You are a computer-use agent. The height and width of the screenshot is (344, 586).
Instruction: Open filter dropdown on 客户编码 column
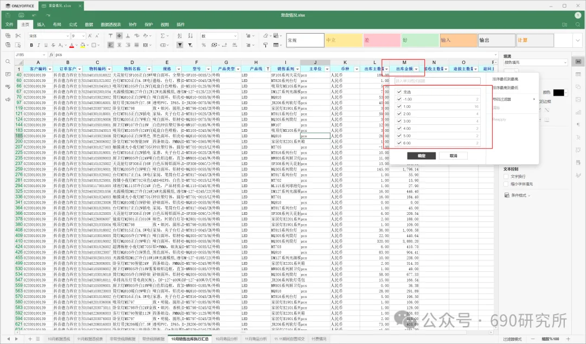(x=50, y=69)
